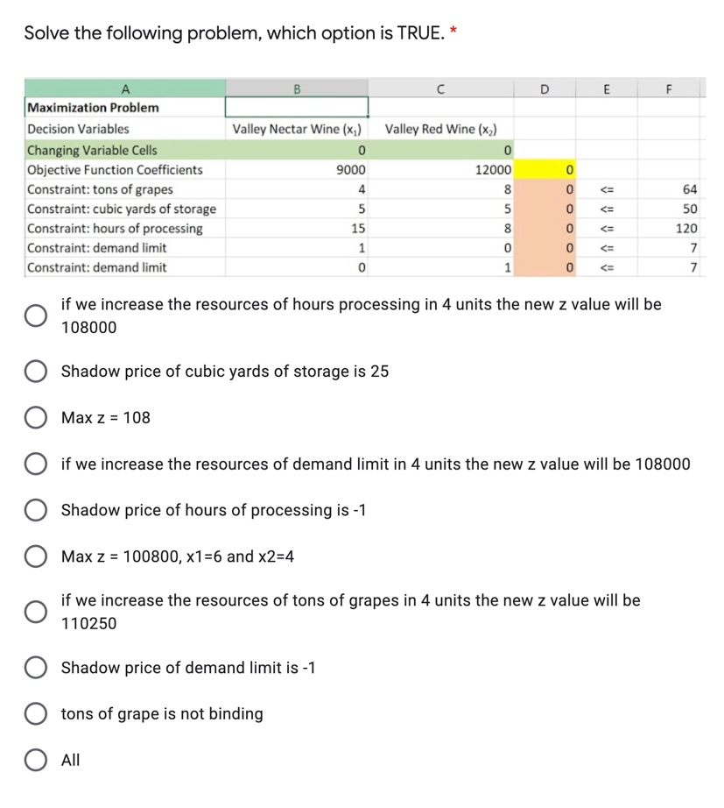Select column header F in the spreadsheet

[x=669, y=88]
